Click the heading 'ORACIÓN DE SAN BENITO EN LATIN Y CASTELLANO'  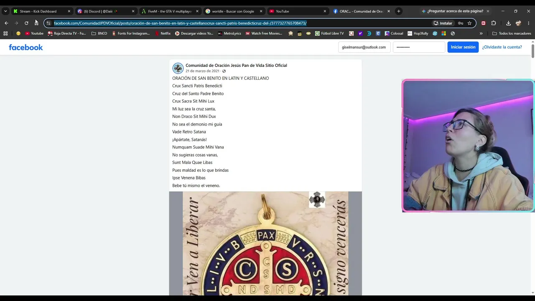pyautogui.click(x=221, y=78)
